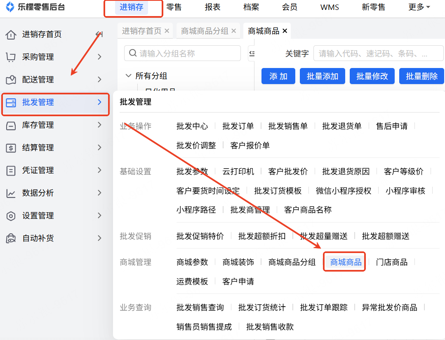Image resolution: width=445 pixels, height=340 pixels.
Task: Expand the 数据分析 chevron
Action: (99, 193)
